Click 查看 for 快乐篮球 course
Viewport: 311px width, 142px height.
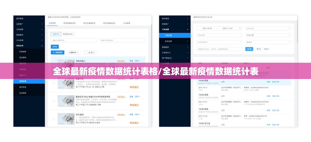point(131,114)
